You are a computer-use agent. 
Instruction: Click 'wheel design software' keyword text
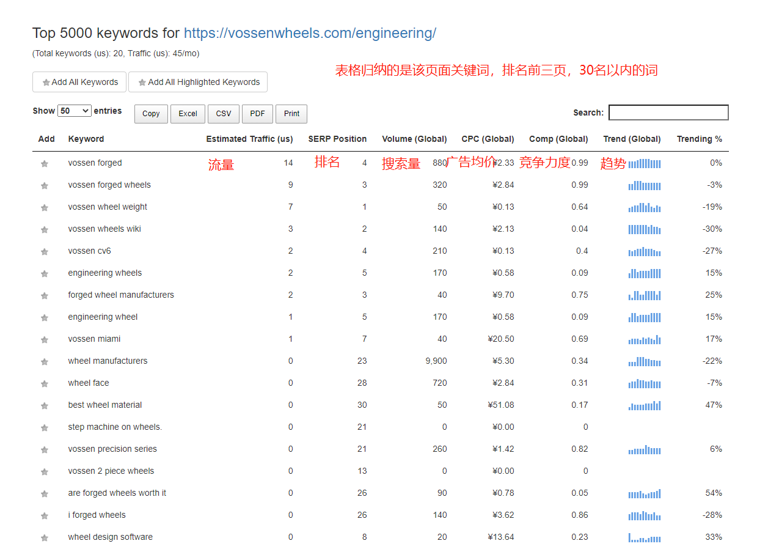click(x=111, y=537)
